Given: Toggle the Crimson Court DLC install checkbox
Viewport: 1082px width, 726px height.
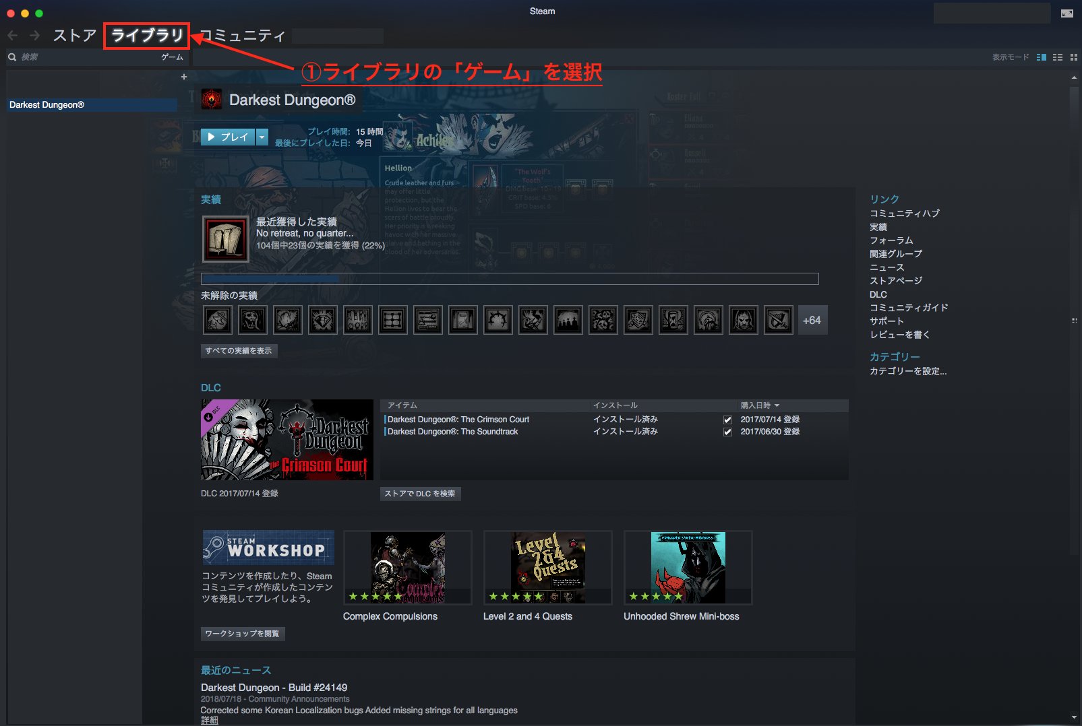Looking at the screenshot, I should 728,420.
